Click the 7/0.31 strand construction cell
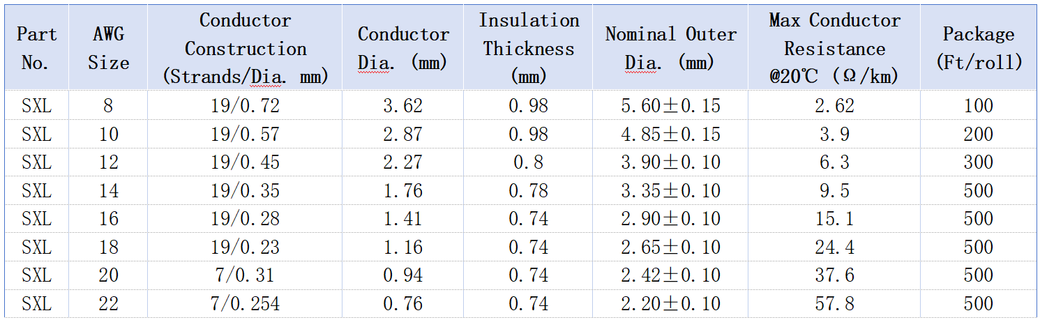This screenshot has height=320, width=1040. coord(245,276)
